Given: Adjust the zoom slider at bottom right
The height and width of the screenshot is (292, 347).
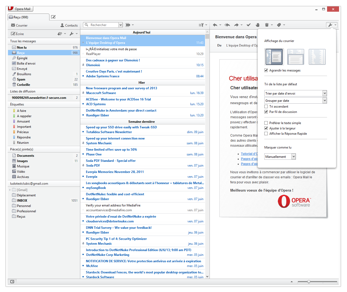Looking at the screenshot, I should click(309, 282).
